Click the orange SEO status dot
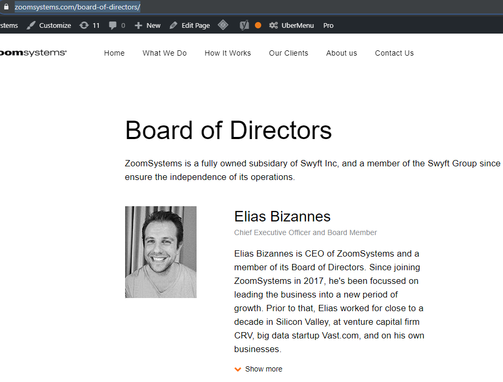This screenshot has width=503, height=382. [258, 25]
